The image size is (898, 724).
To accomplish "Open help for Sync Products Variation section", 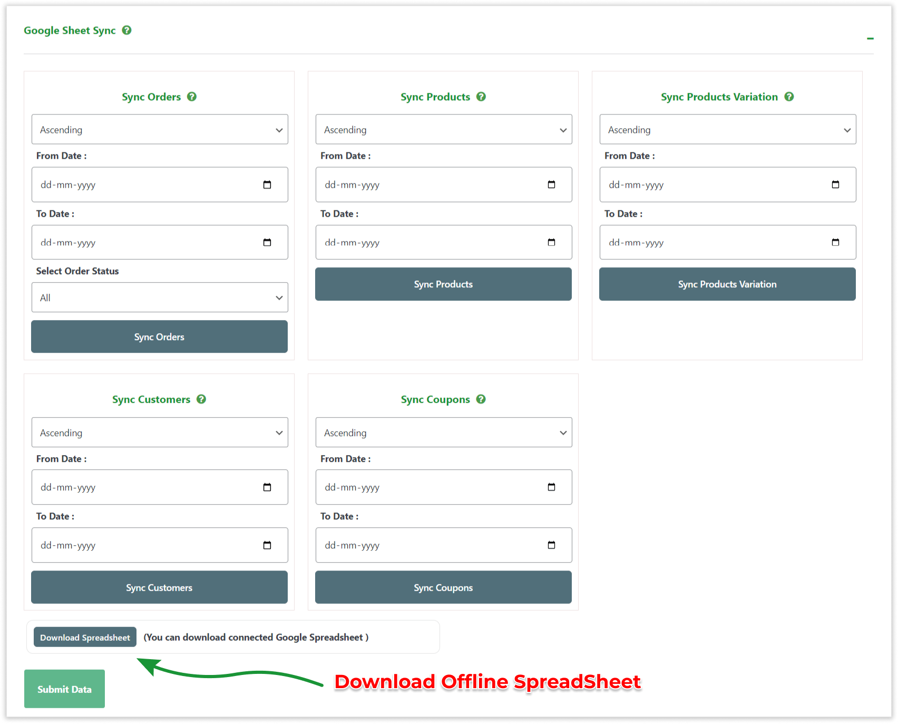I will click(789, 96).
